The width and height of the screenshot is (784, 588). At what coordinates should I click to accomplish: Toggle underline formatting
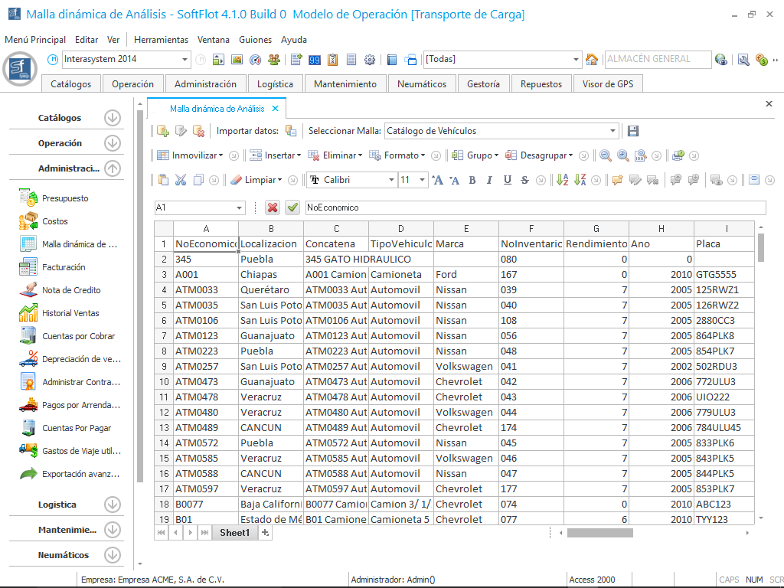tap(507, 180)
